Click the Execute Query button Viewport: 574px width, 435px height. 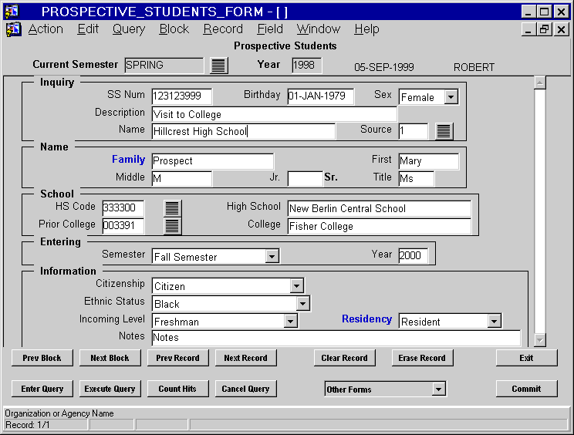pos(110,389)
